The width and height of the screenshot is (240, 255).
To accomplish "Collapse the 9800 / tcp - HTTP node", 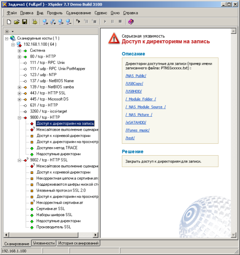I will pos(19,118).
